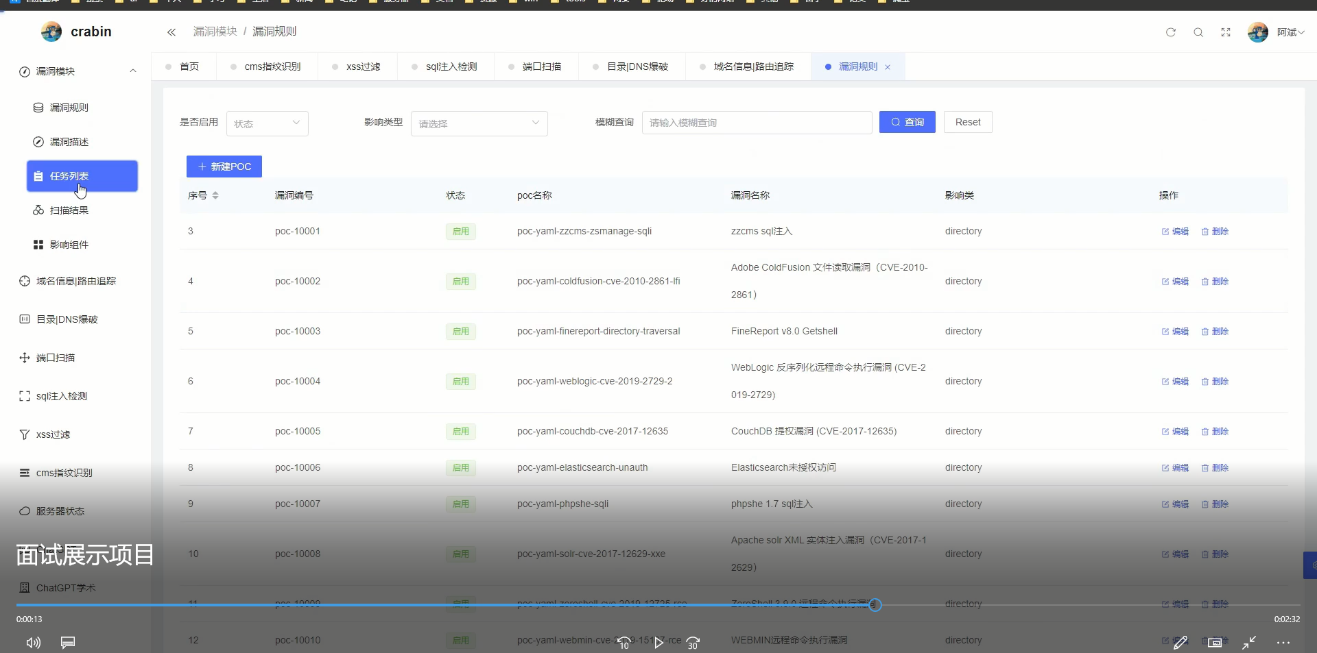Open the 扫描结果 sidebar item
The width and height of the screenshot is (1317, 653).
point(82,210)
